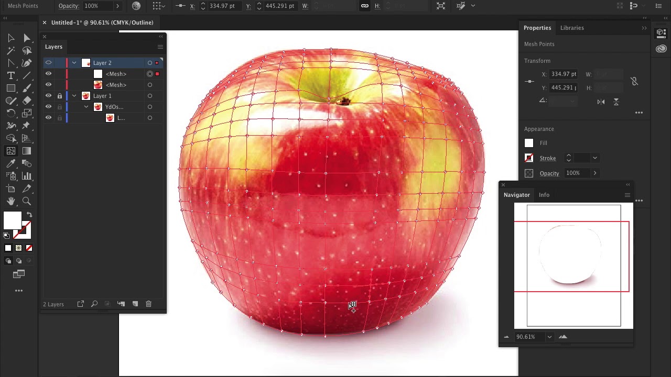671x377 pixels.
Task: Set fill mode to None
Action: click(x=29, y=248)
